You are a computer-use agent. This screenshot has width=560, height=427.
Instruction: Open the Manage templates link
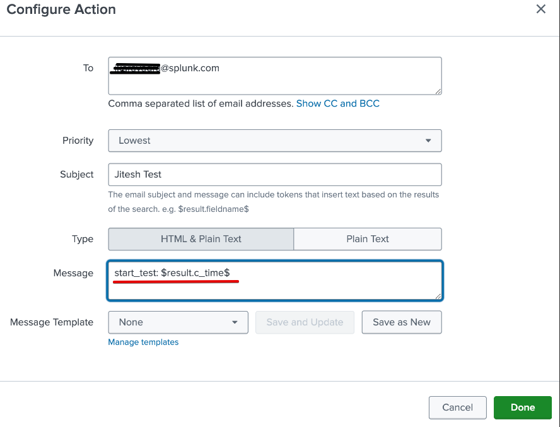point(143,342)
